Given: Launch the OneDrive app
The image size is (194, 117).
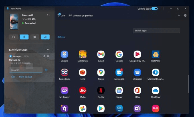Looking at the screenshot, I should coord(155,90).
